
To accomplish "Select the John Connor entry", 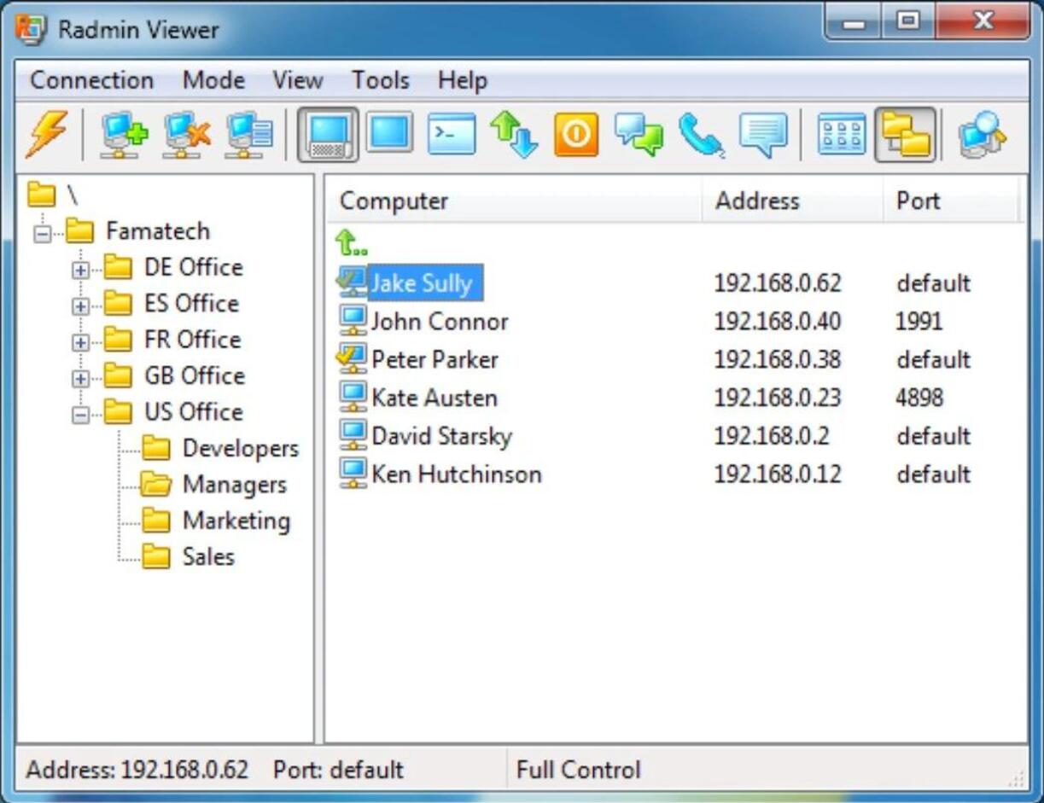I will coord(440,321).
